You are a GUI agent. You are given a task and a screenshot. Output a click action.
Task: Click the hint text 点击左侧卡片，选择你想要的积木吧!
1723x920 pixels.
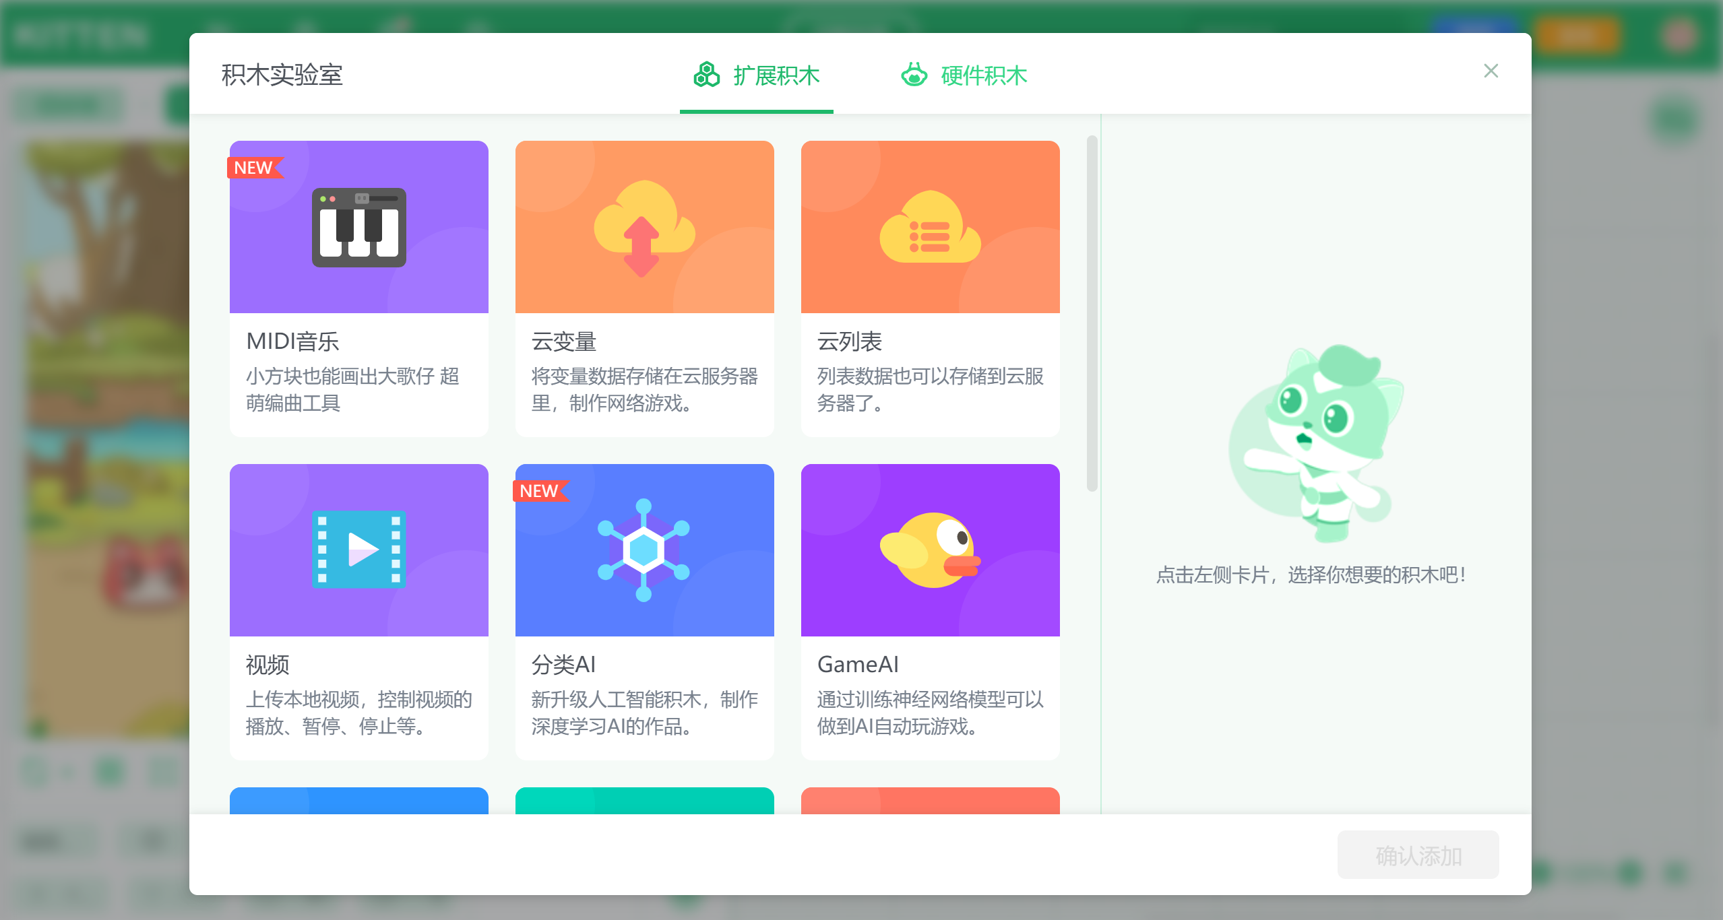tap(1311, 574)
